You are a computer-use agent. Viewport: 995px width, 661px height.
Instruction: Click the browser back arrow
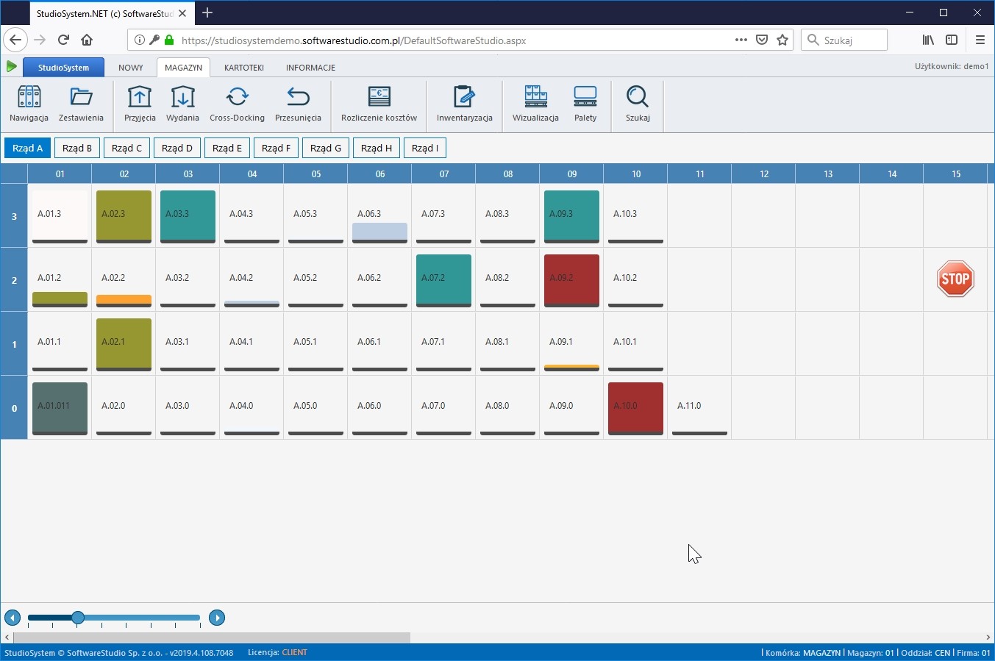pyautogui.click(x=15, y=40)
